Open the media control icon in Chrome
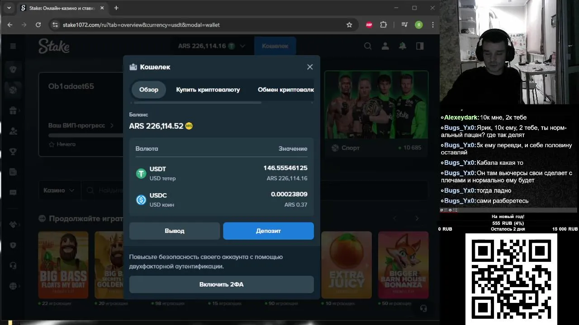Viewport: 579px width, 325px height. pos(404,25)
